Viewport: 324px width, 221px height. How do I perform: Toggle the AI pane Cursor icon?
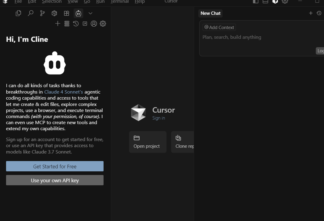pos(275,2)
